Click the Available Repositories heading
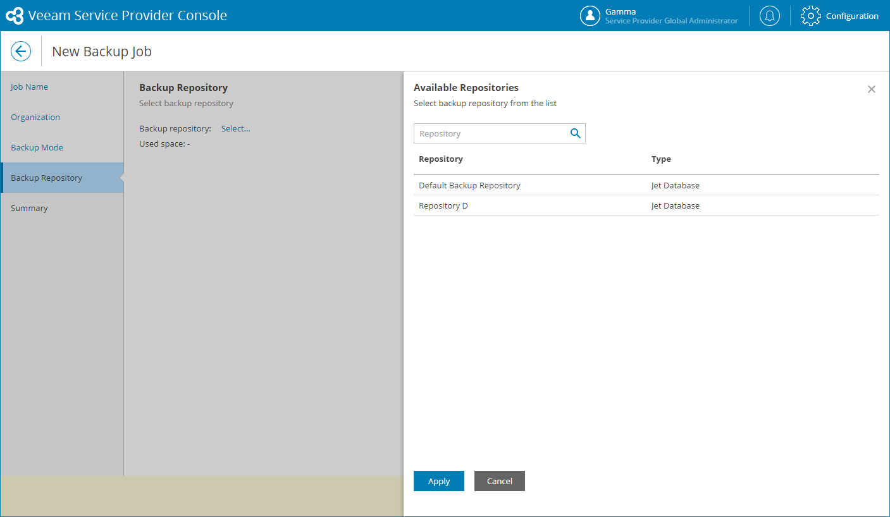This screenshot has width=890, height=517. 466,87
